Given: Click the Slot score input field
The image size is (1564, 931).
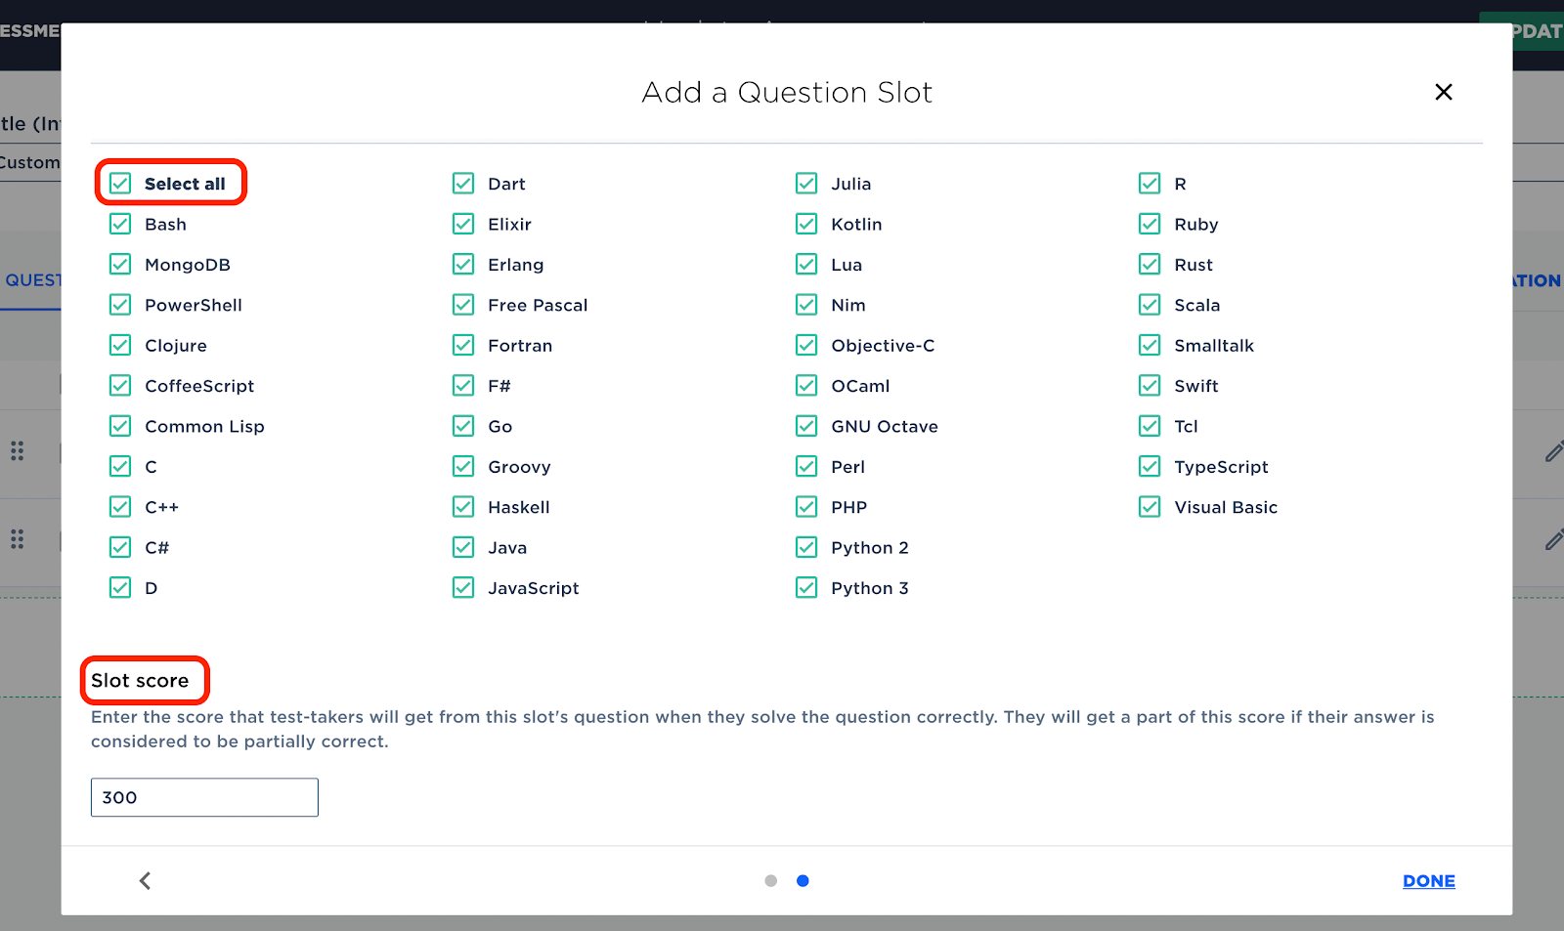Looking at the screenshot, I should click(204, 797).
